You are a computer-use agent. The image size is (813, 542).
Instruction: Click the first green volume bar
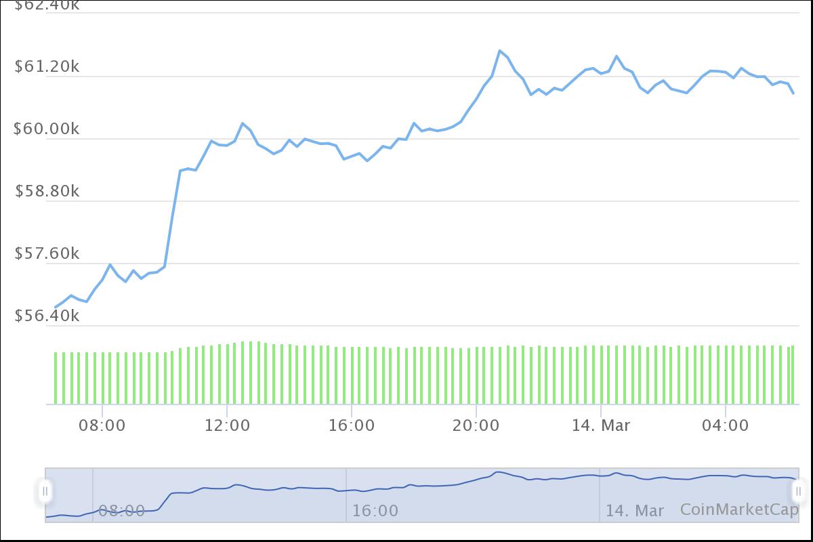(56, 376)
